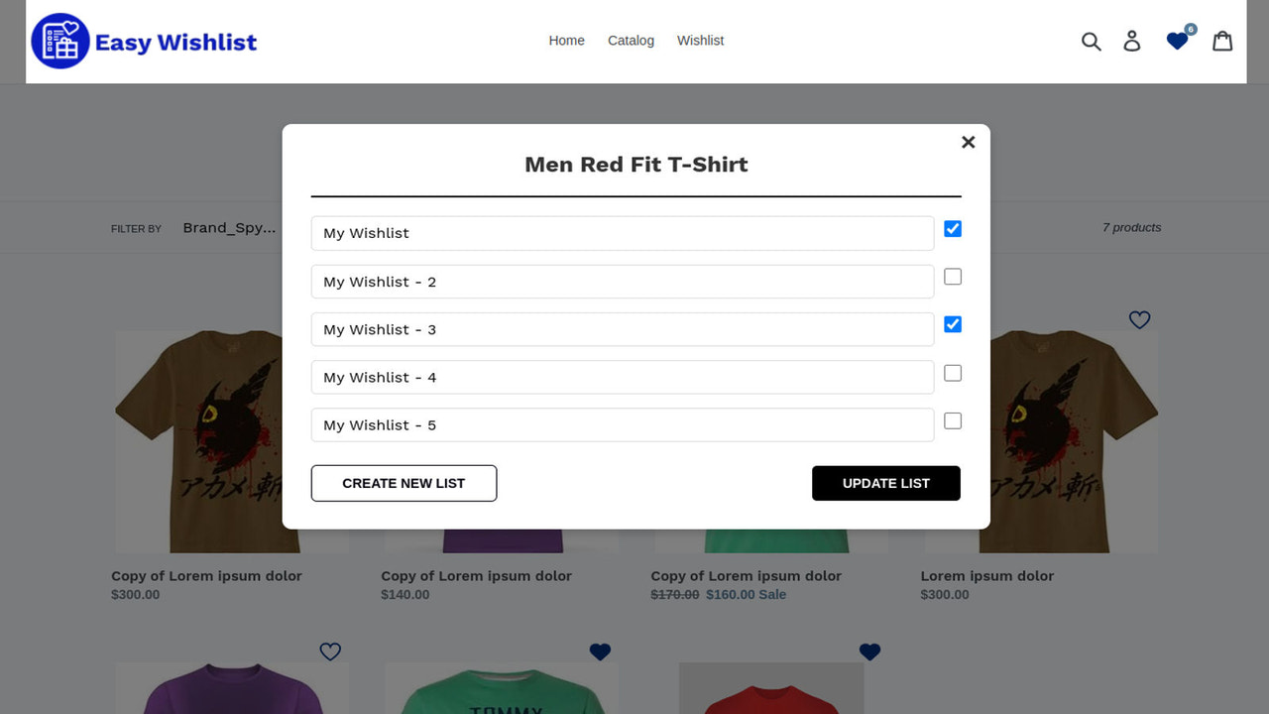Viewport: 1269px width, 714px height.
Task: Open the Brand_Spy filter dropdown
Action: [x=229, y=227]
